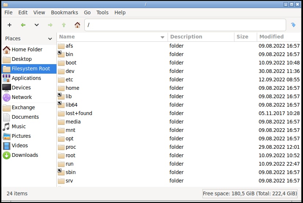Select the lost+found folder icon

point(61,113)
